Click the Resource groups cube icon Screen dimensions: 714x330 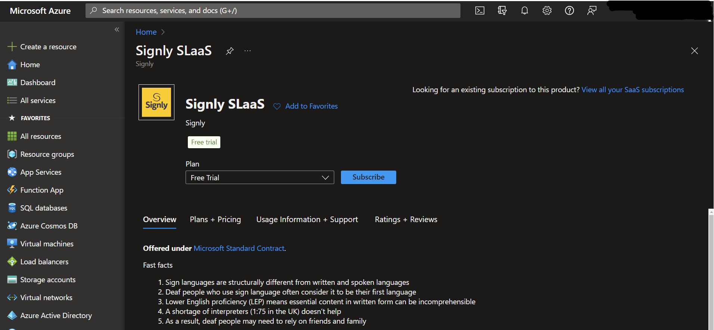coord(12,154)
